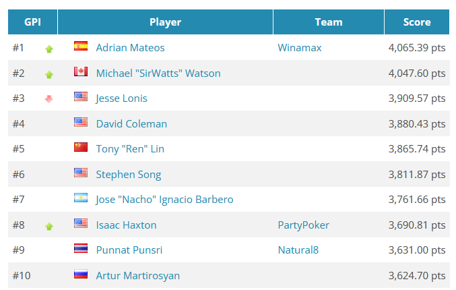Click the Player column header
The image size is (456, 290).
coord(165,22)
